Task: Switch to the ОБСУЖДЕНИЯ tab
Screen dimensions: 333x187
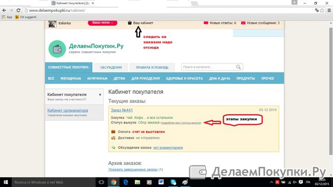Action: coord(111,68)
